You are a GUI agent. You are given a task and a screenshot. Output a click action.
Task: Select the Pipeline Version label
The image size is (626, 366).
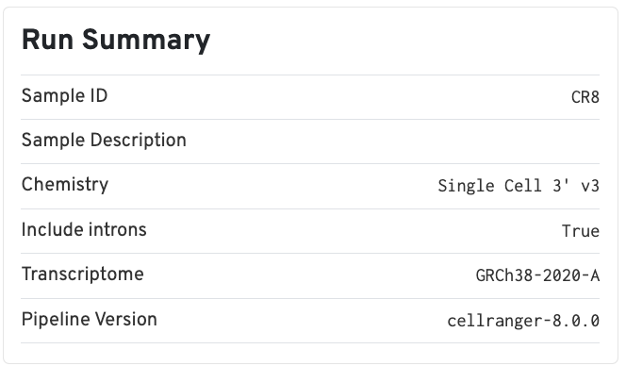coord(89,319)
